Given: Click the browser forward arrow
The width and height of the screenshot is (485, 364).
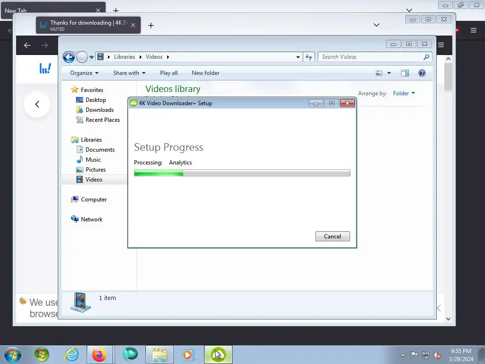Looking at the screenshot, I should (45, 45).
